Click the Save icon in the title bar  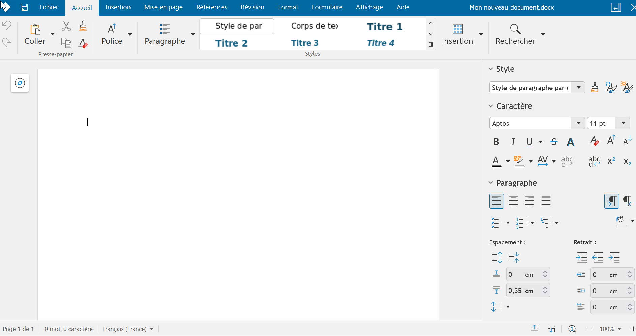[24, 7]
